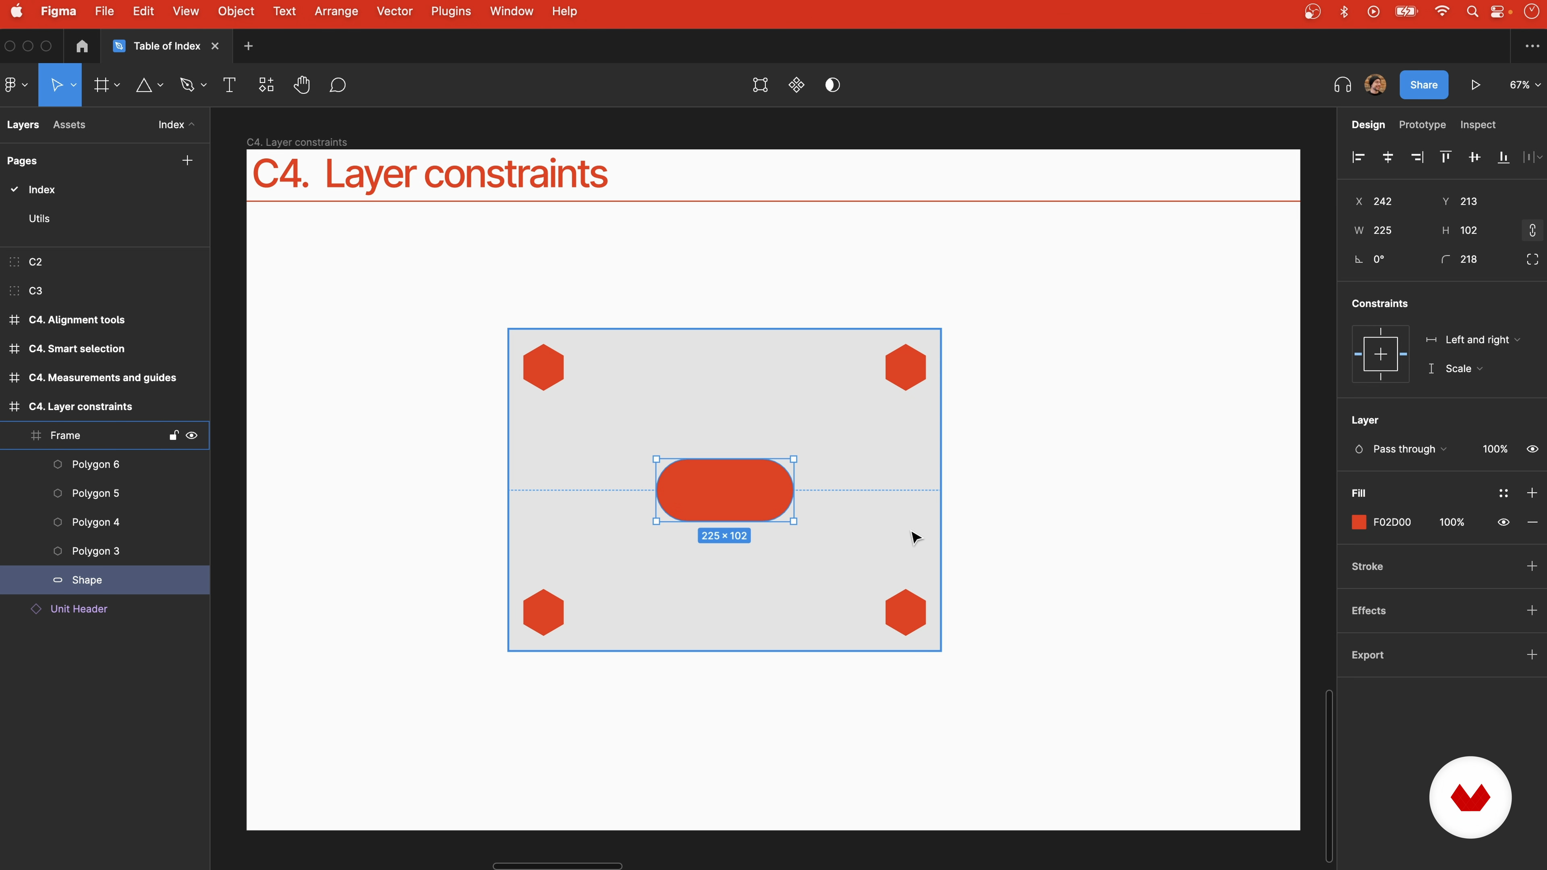Image resolution: width=1547 pixels, height=870 pixels.
Task: Click Align vertical centers icon
Action: point(1474,157)
